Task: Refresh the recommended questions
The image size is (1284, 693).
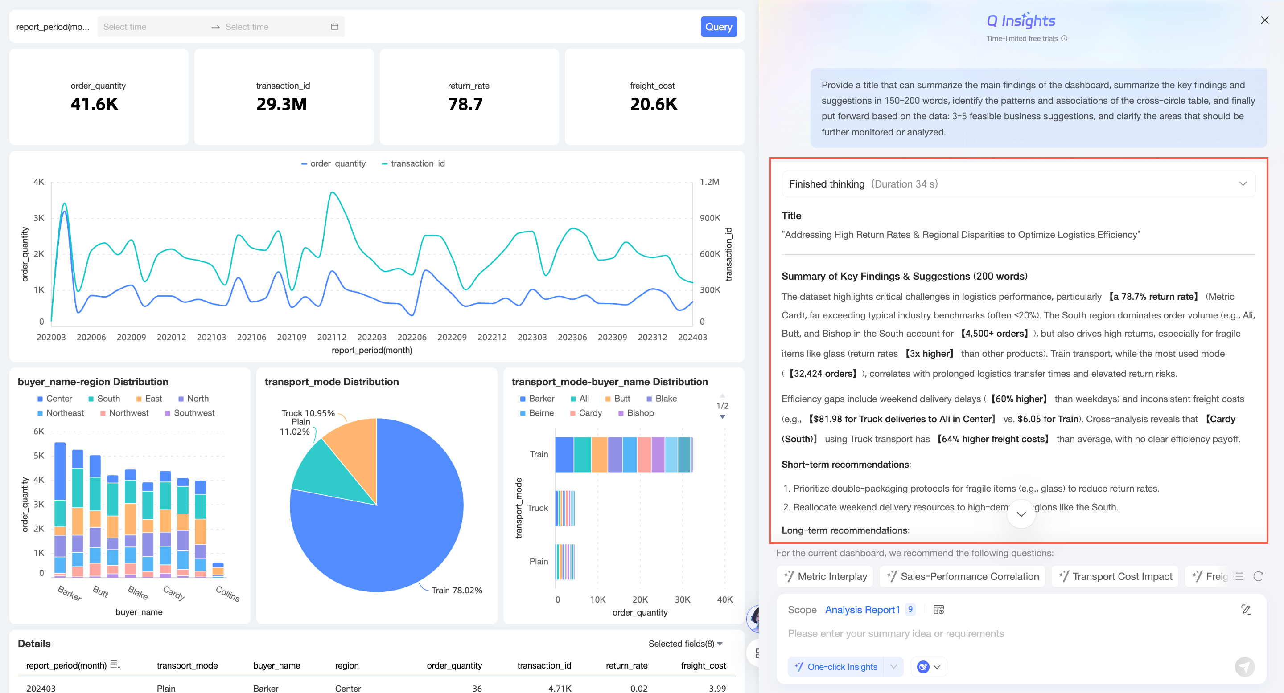Action: pos(1258,576)
